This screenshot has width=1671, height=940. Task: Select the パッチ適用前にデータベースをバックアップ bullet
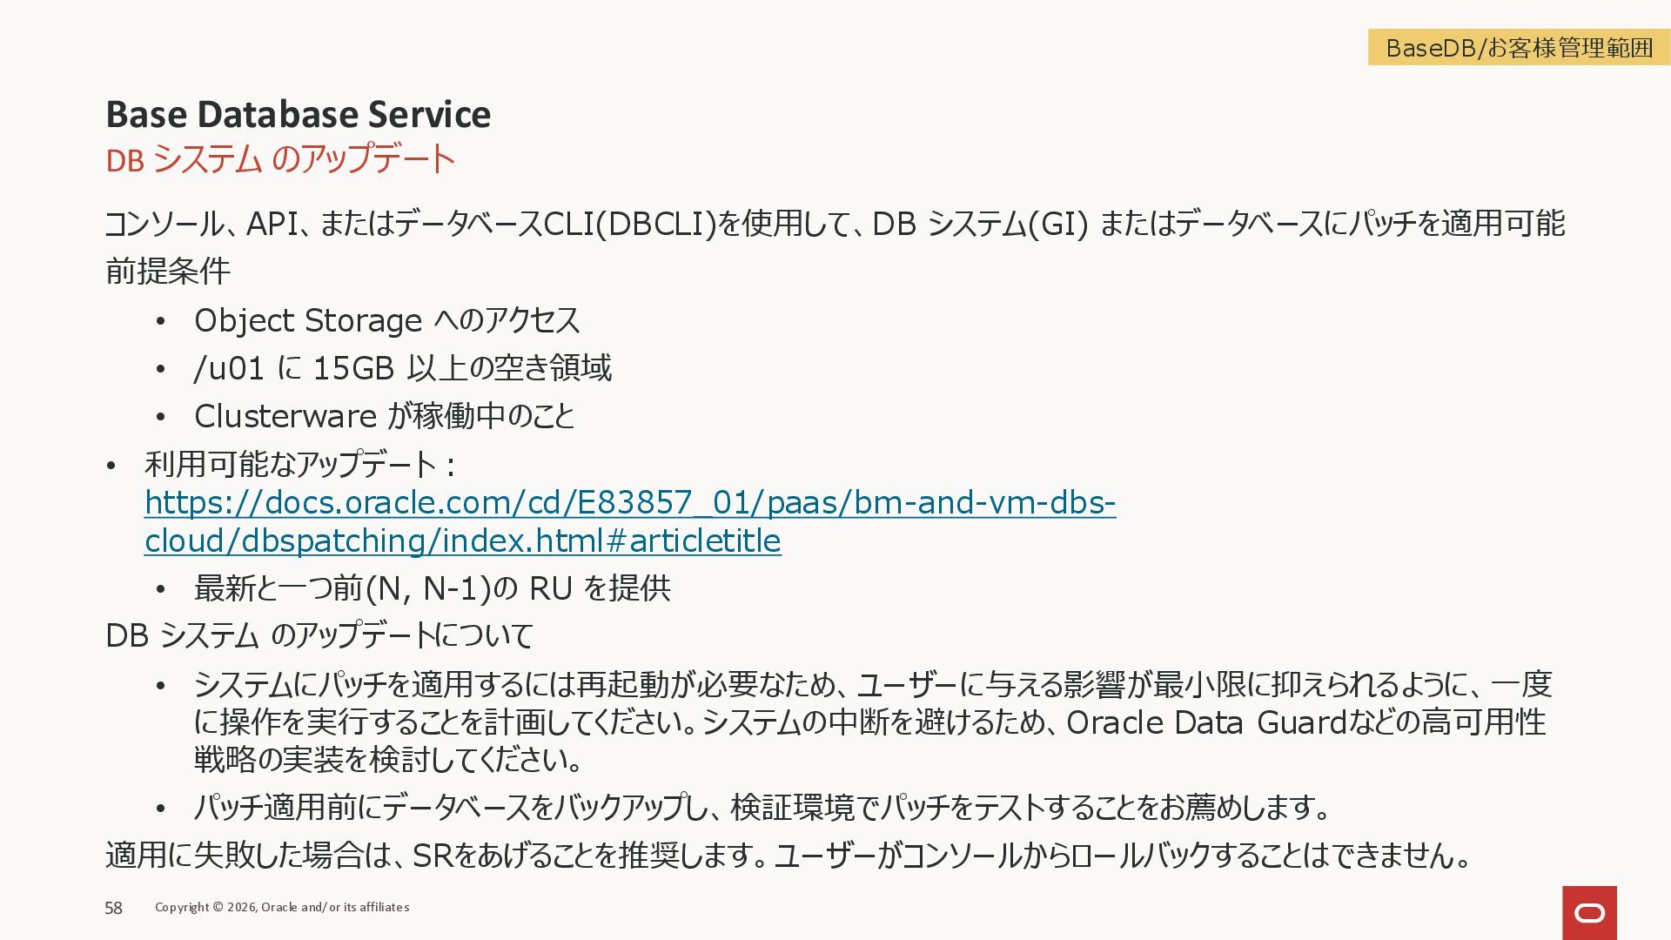(x=761, y=808)
